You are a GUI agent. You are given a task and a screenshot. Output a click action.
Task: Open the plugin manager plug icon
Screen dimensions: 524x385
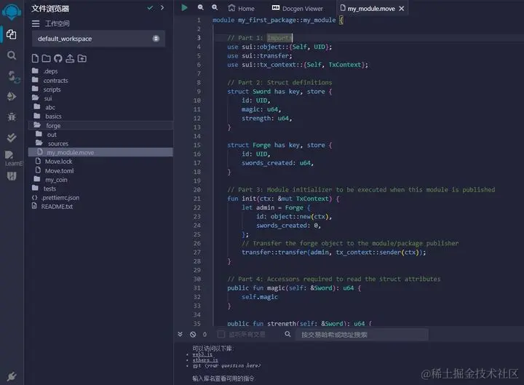pos(12,376)
